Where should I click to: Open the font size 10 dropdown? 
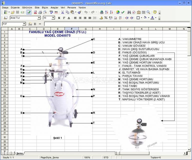[x=53, y=18]
